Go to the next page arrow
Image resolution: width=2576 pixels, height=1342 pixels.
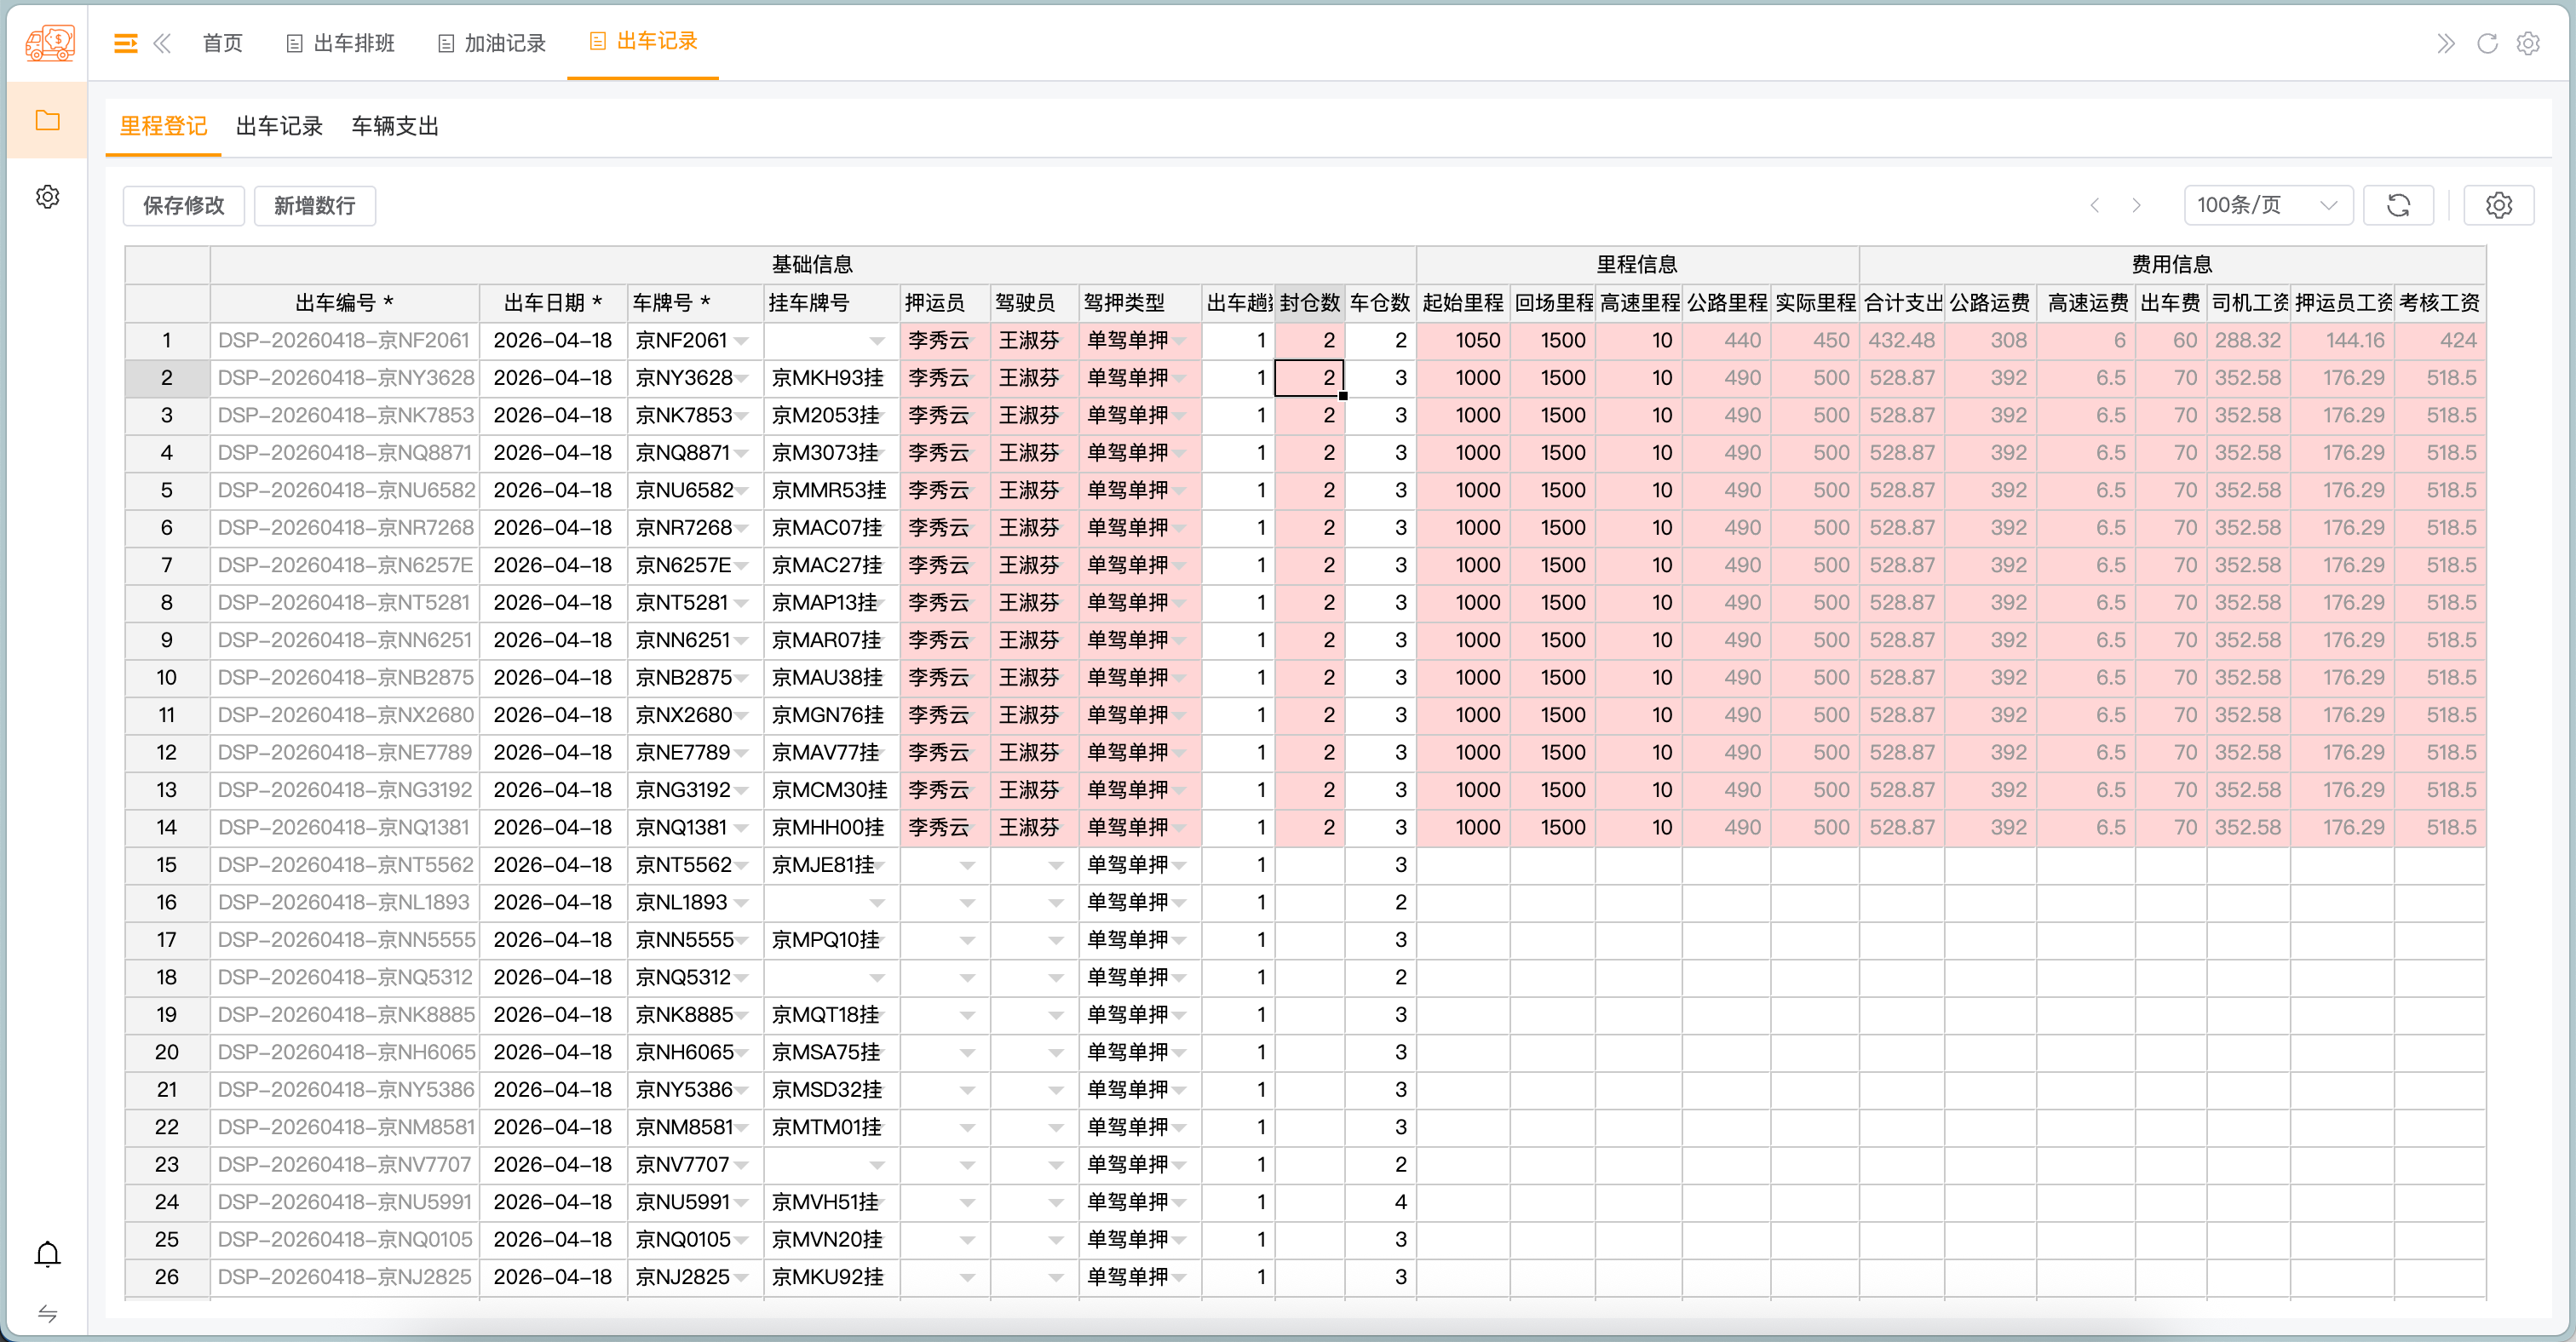pyautogui.click(x=2136, y=206)
